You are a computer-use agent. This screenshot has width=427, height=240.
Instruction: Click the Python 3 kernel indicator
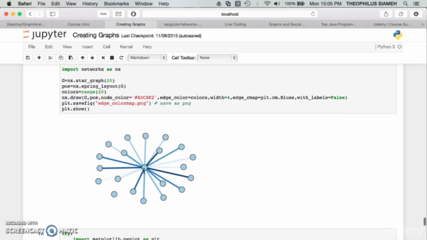click(x=389, y=47)
